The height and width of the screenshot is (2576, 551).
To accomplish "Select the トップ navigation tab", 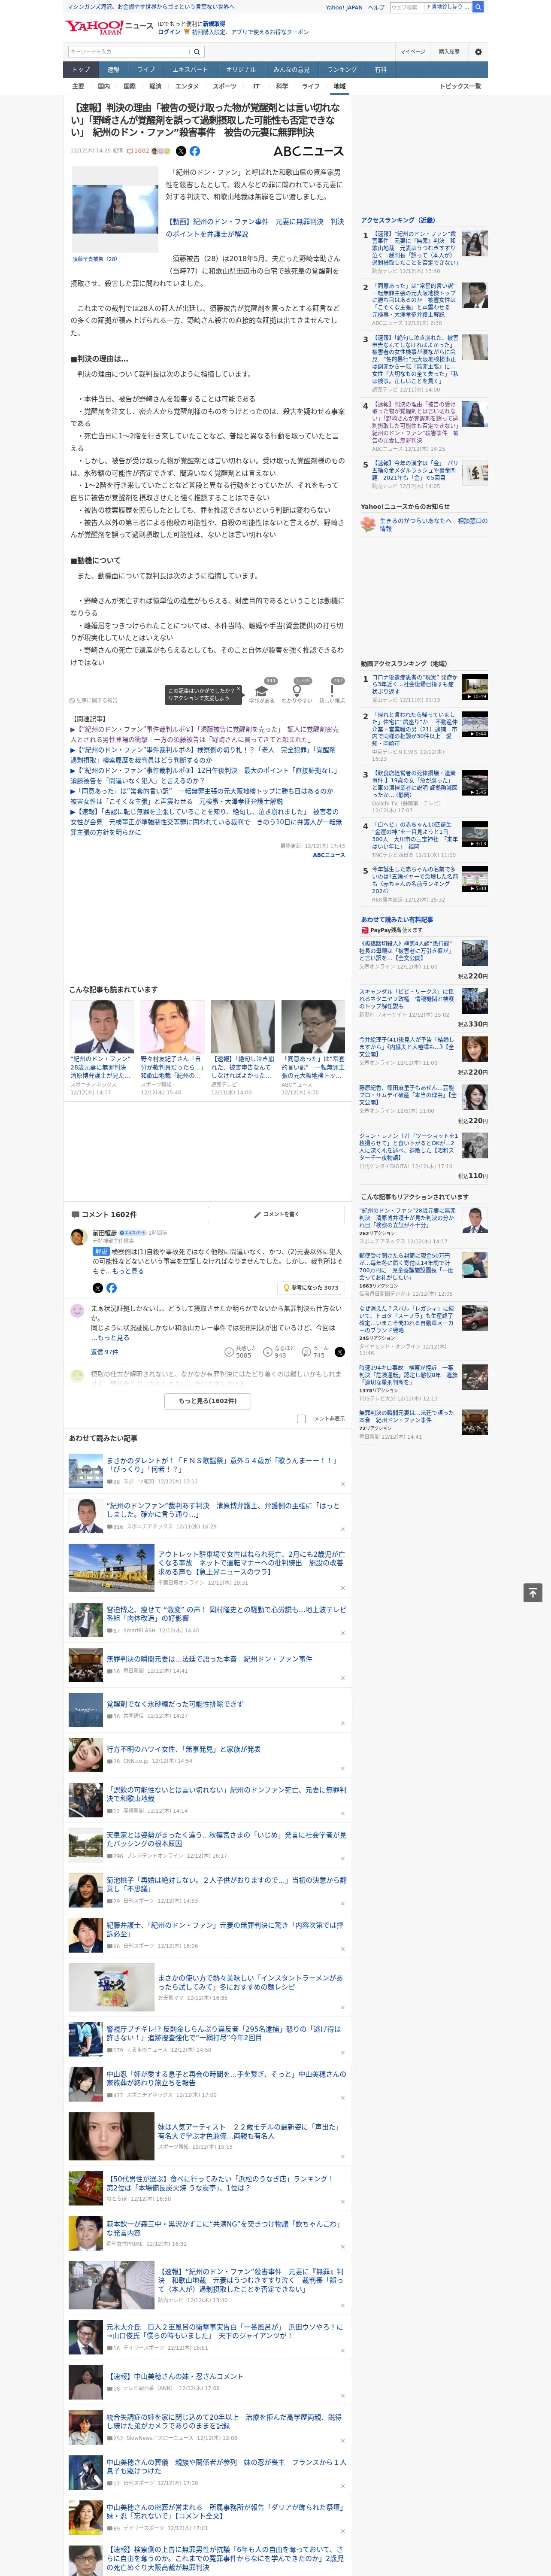I will click(81, 69).
